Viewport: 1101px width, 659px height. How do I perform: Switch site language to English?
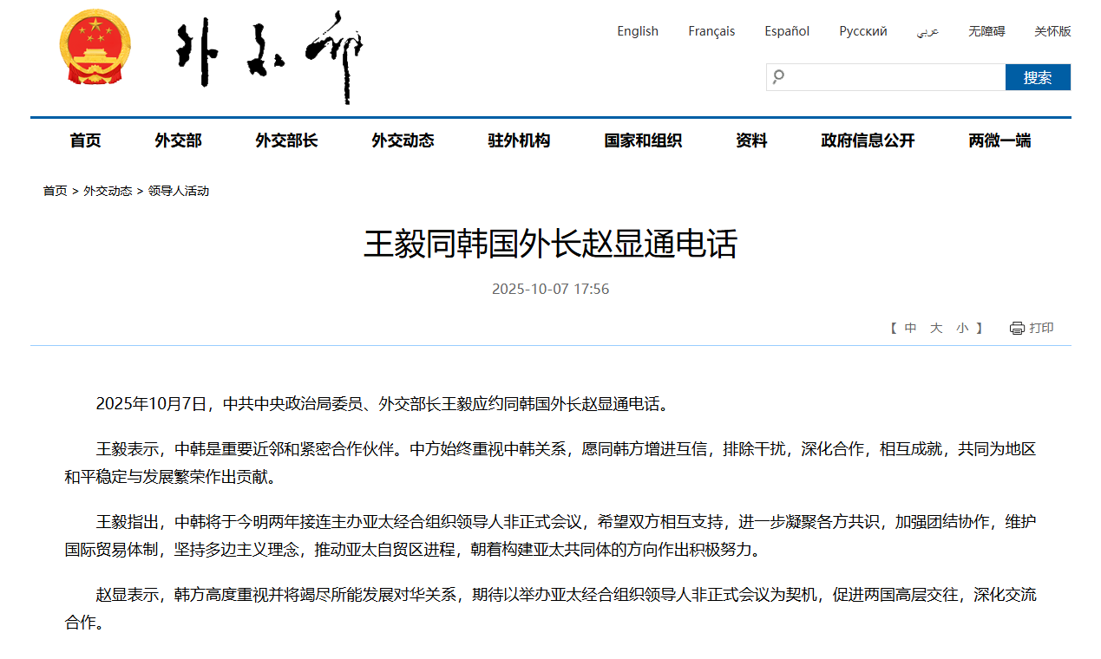[x=638, y=31]
